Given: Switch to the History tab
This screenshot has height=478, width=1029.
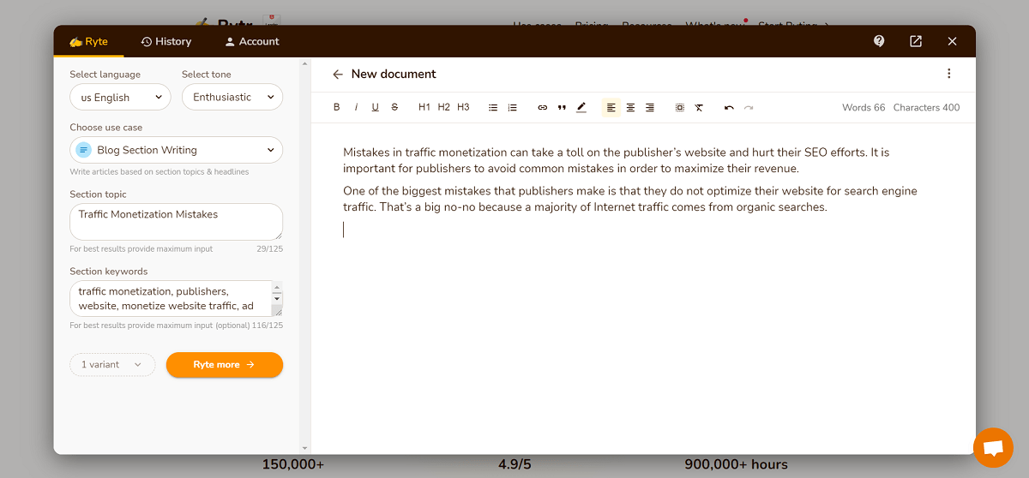Looking at the screenshot, I should click(166, 41).
